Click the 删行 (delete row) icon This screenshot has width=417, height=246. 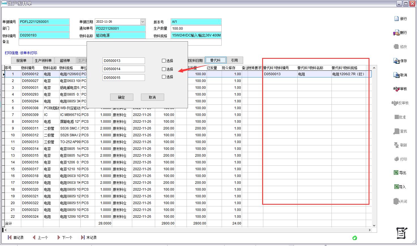(396, 33)
